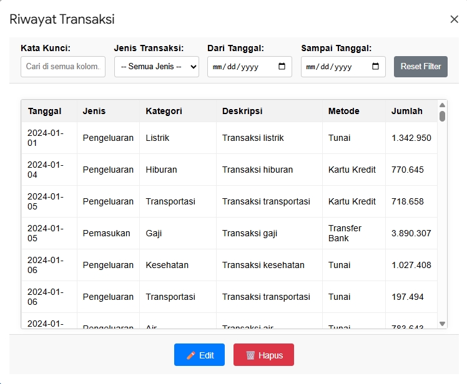Screen dimensions: 467x384
Task: Click the table scrollbar up arrow
Action: pos(442,105)
